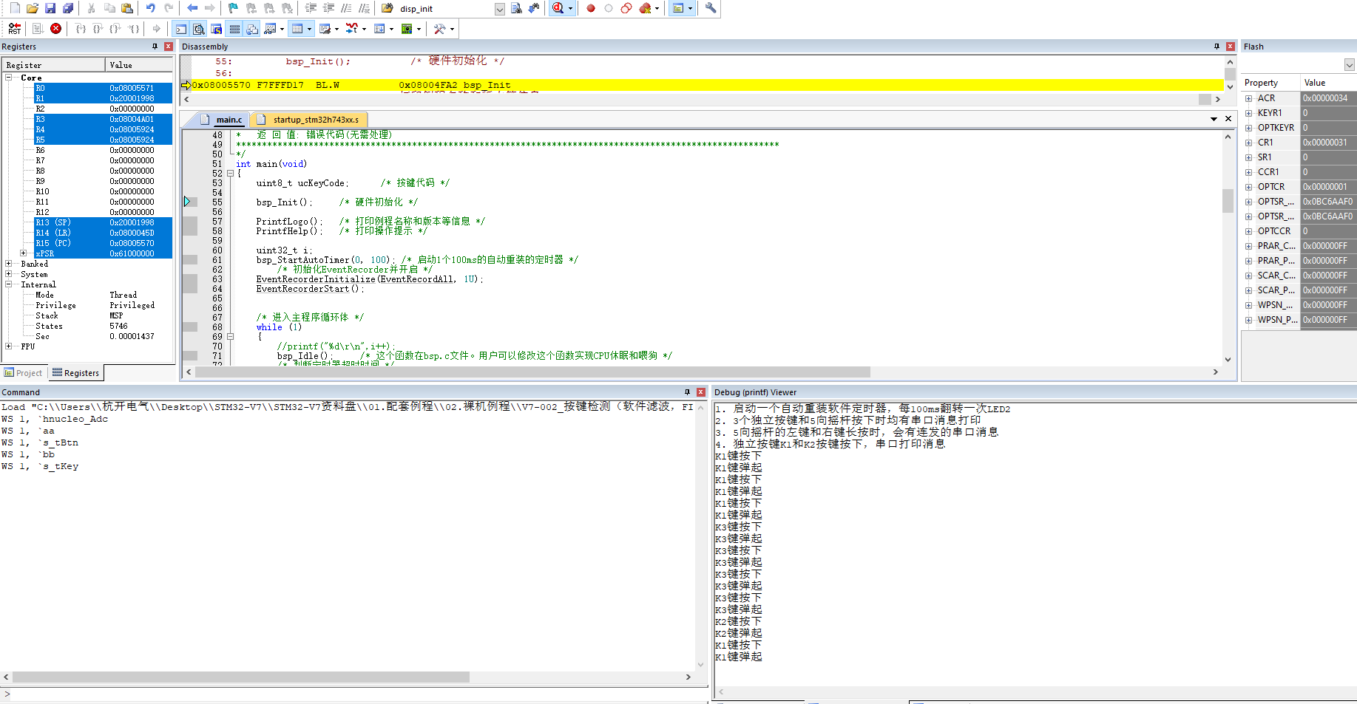Open the Disassembly Window icon
Screen dimensions: 1357x704
pyautogui.click(x=199, y=29)
